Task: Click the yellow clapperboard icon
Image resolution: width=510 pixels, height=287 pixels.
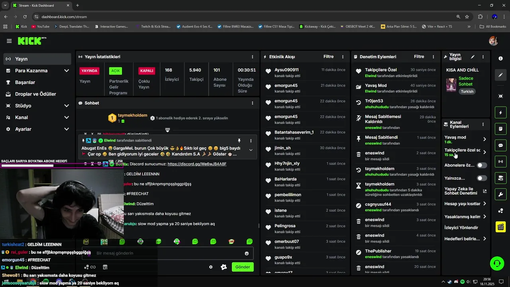Action: pyautogui.click(x=500, y=227)
